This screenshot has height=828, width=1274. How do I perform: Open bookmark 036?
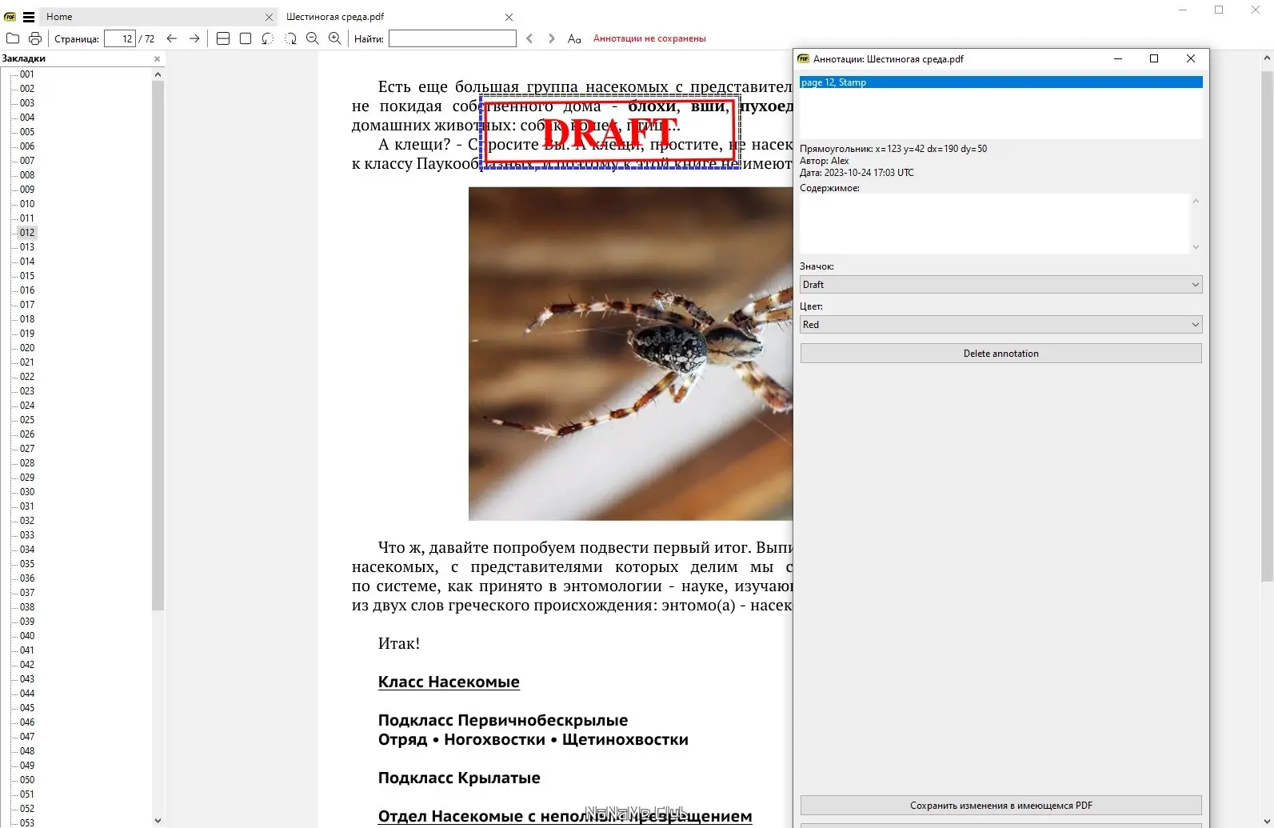[x=27, y=578]
